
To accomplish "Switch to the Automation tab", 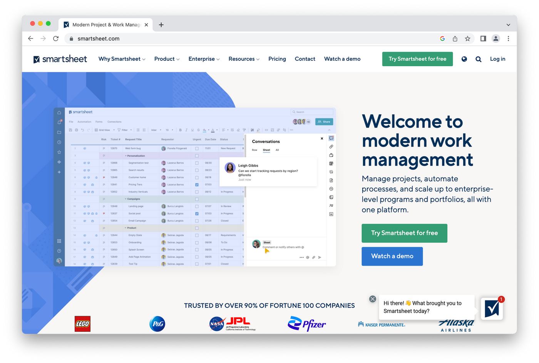I will click(85, 122).
